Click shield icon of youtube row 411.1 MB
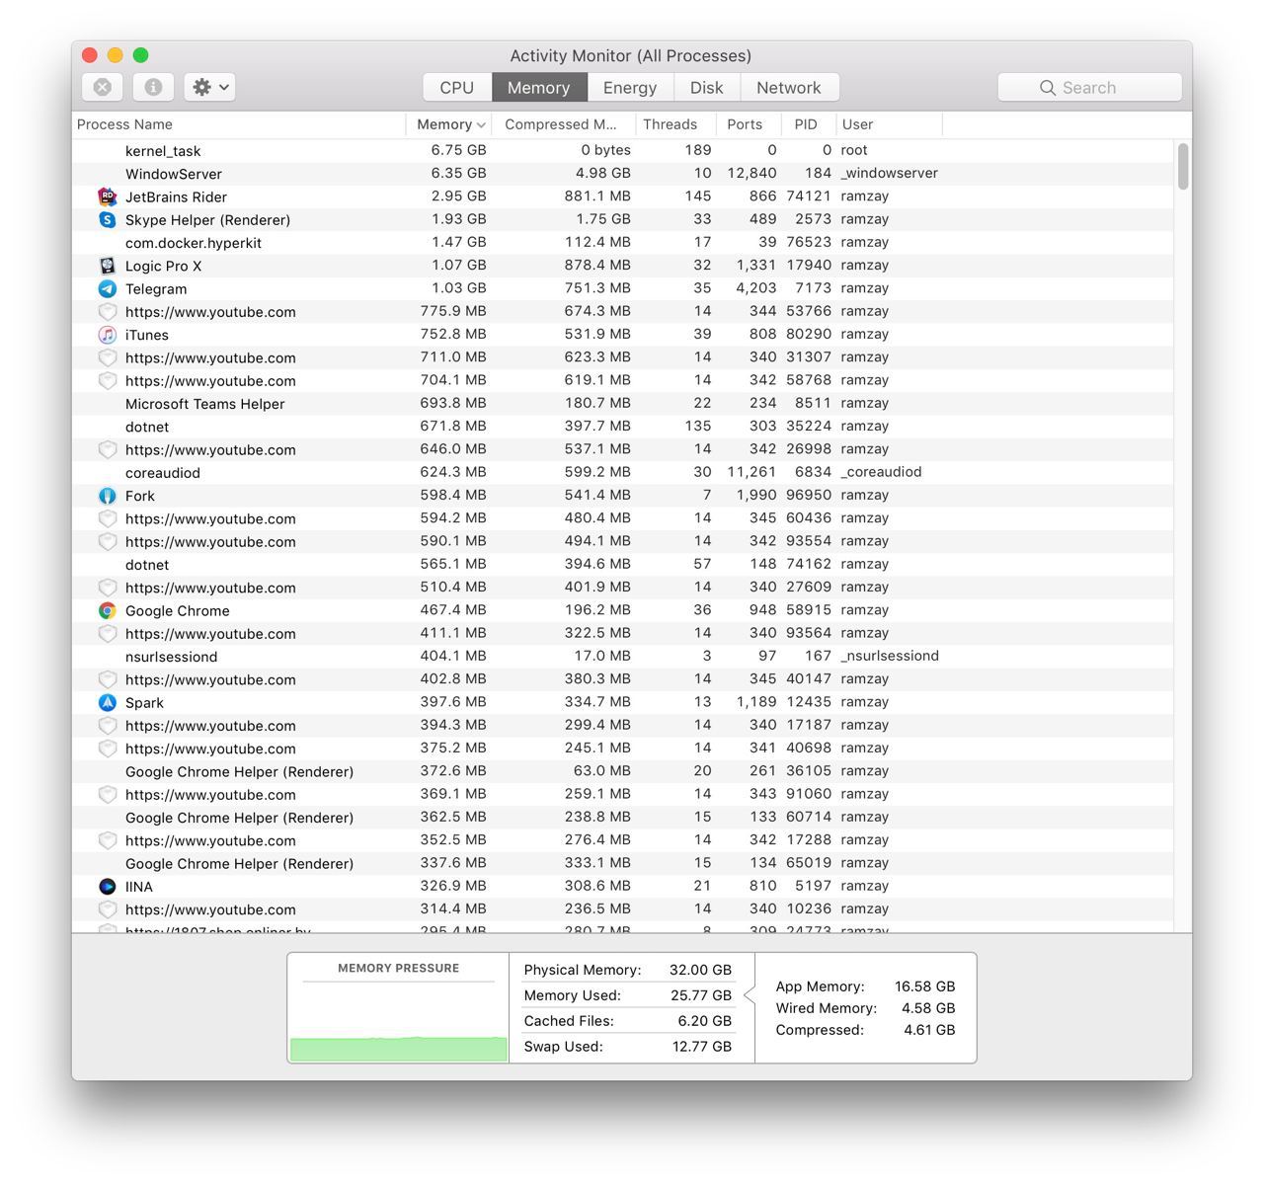This screenshot has height=1183, width=1264. [108, 633]
